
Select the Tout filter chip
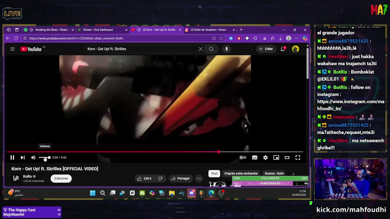point(214,173)
